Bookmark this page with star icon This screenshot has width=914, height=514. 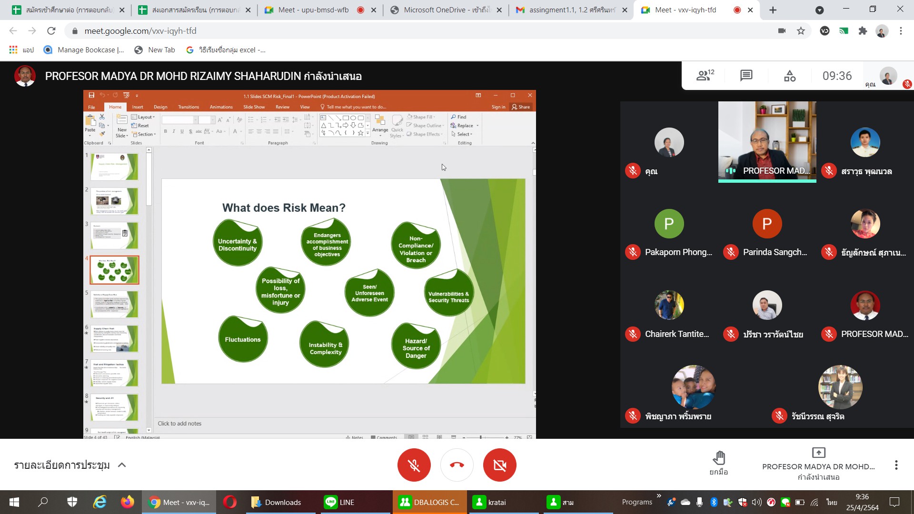801,31
